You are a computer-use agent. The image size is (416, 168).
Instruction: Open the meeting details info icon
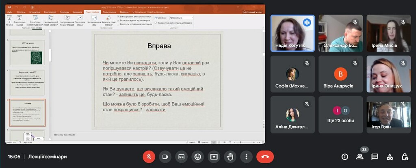point(345,157)
